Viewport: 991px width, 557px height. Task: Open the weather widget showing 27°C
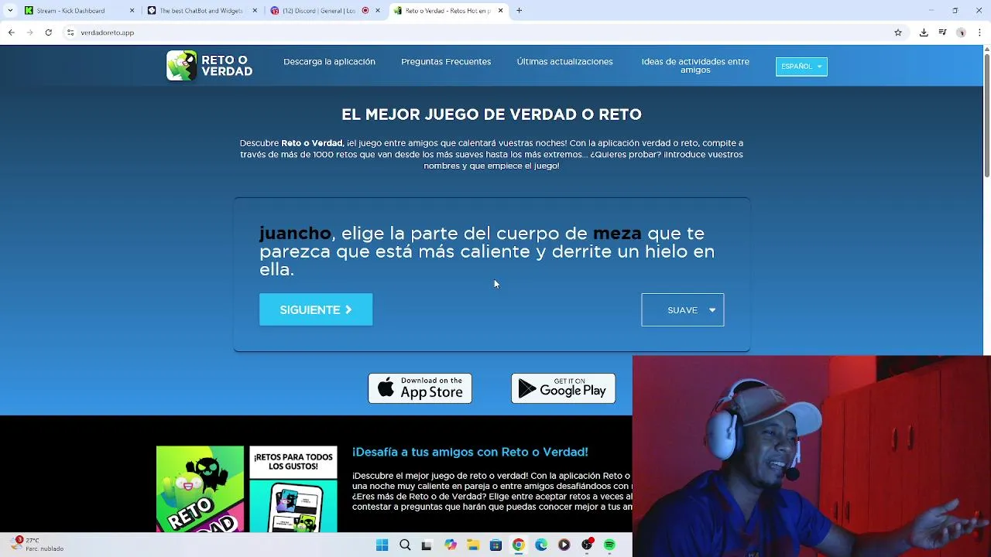pyautogui.click(x=37, y=545)
